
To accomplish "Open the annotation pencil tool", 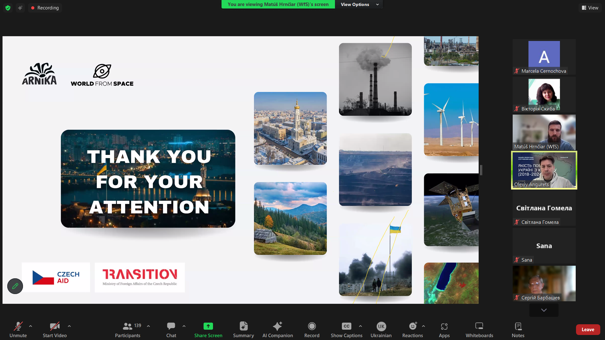I will coord(15,286).
